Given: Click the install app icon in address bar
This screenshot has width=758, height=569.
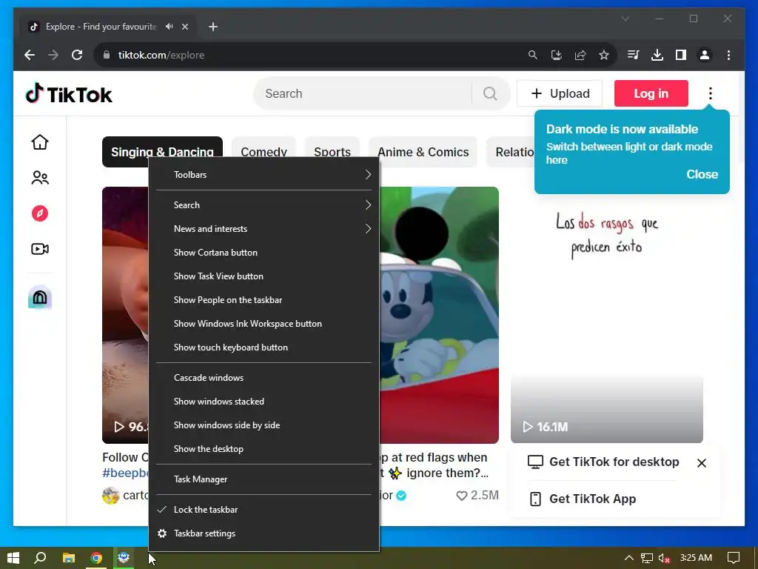Looking at the screenshot, I should point(557,55).
